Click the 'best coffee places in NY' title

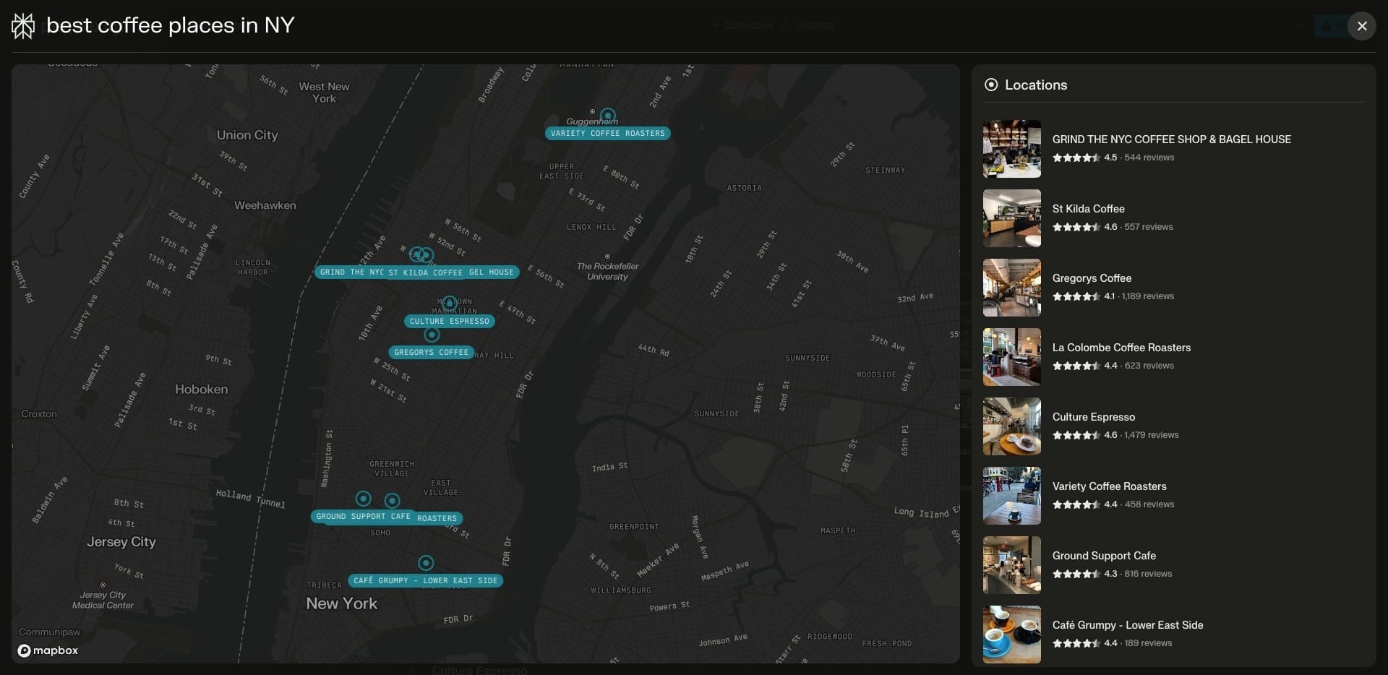click(171, 25)
